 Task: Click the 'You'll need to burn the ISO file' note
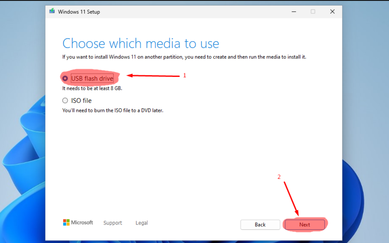pos(113,110)
